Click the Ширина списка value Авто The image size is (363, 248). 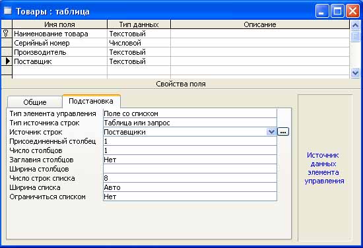(x=190, y=187)
